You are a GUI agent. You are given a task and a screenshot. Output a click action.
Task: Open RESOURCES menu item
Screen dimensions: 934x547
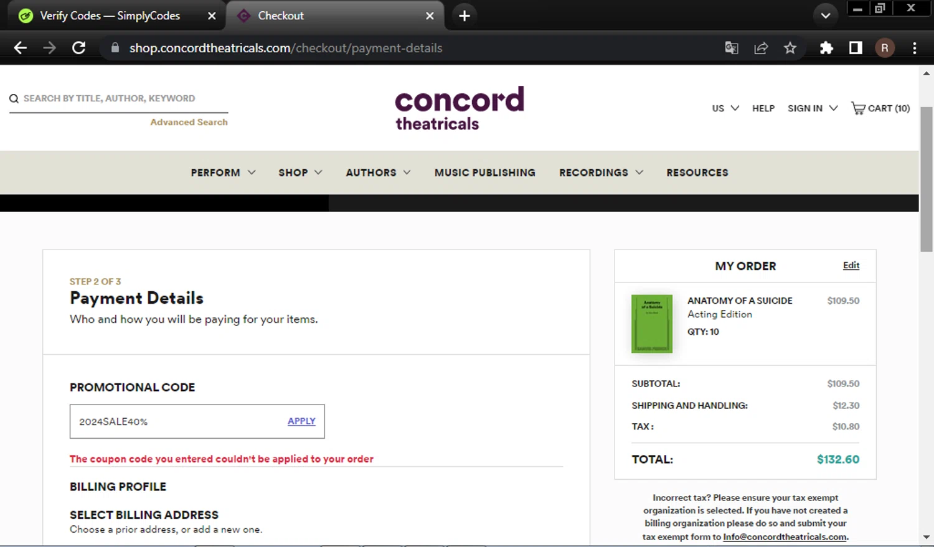click(x=697, y=172)
